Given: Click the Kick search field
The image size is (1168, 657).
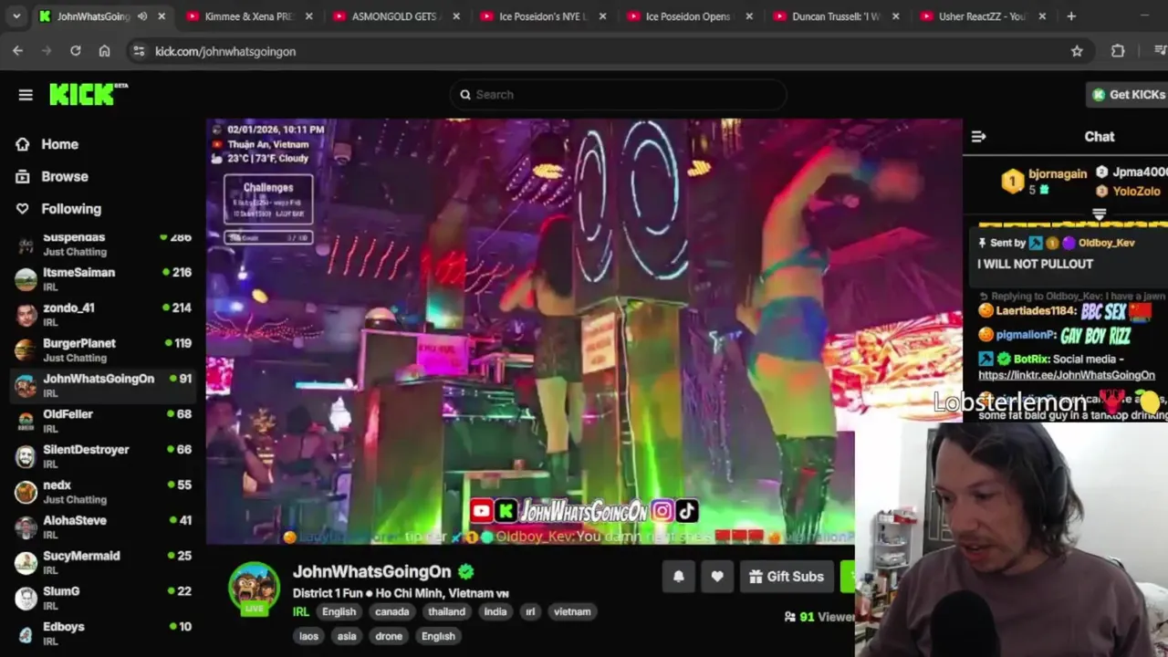Looking at the screenshot, I should click(618, 94).
